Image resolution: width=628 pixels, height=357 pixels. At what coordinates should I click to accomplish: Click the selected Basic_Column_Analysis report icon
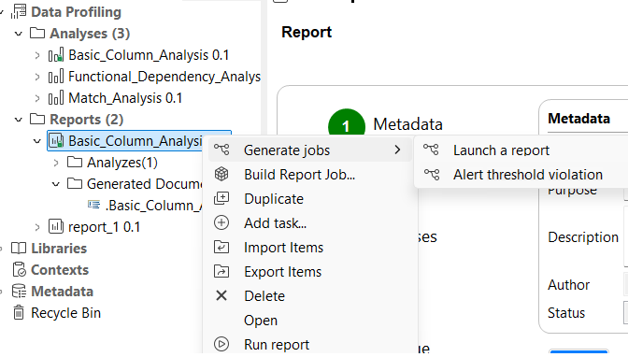coord(56,140)
